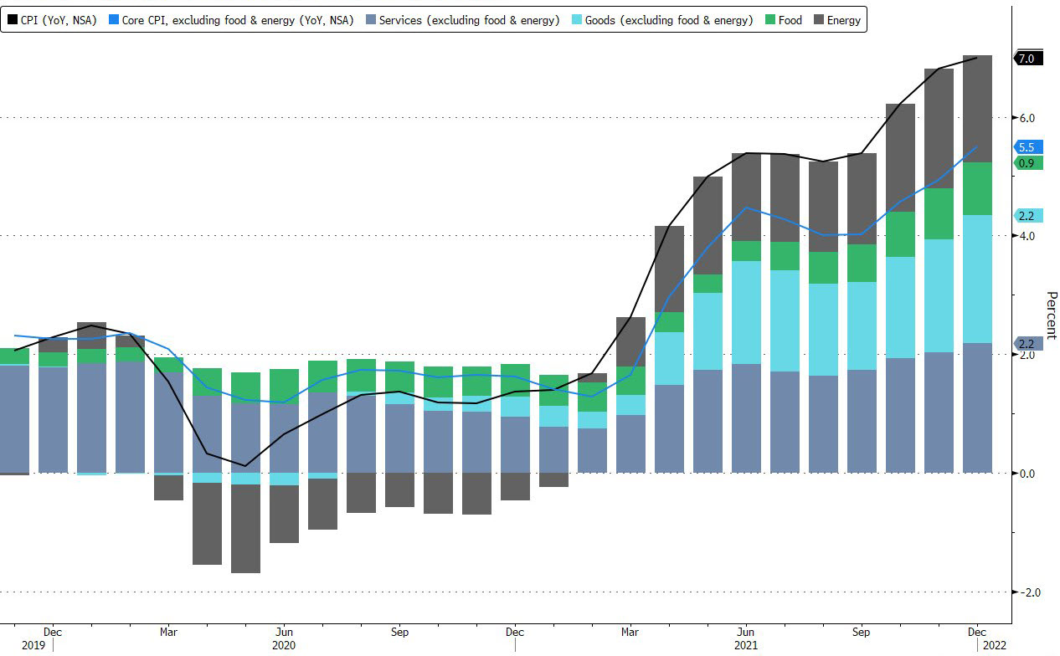Screen dimensions: 1060x656
Task: Click the 2021 year label on x-axis
Action: point(744,645)
